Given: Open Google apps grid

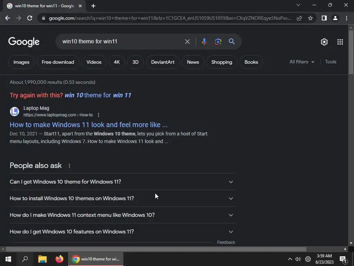Looking at the screenshot, I should 340,42.
